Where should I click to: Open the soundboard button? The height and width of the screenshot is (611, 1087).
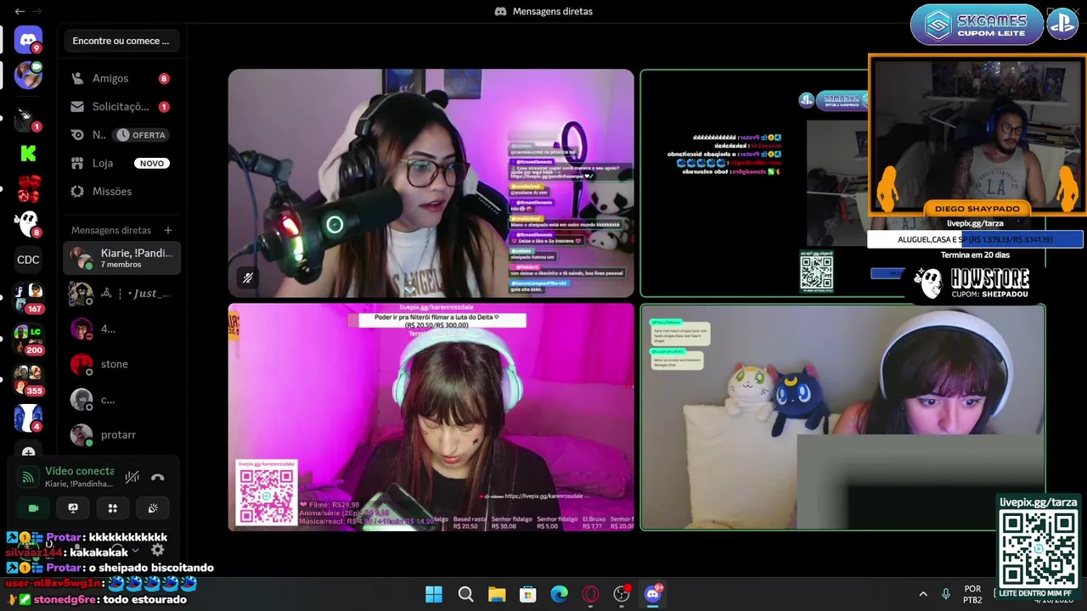[153, 508]
